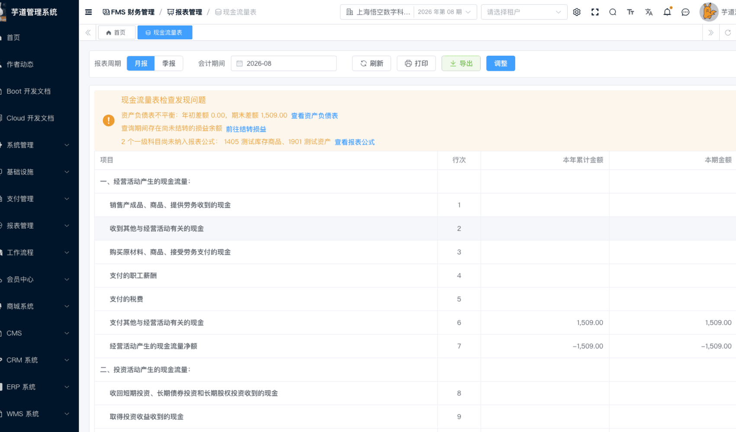The image size is (736, 432).
Task: Click the 芋道管理系统 logo title
Action: [x=34, y=12]
